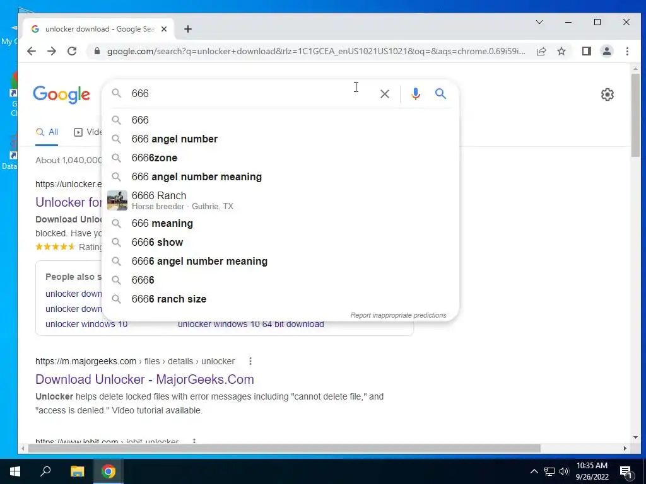The width and height of the screenshot is (646, 484).
Task: Start voice search microphone
Action: pyautogui.click(x=416, y=94)
